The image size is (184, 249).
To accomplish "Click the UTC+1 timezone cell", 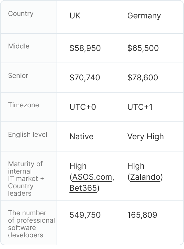I will coord(140,107).
